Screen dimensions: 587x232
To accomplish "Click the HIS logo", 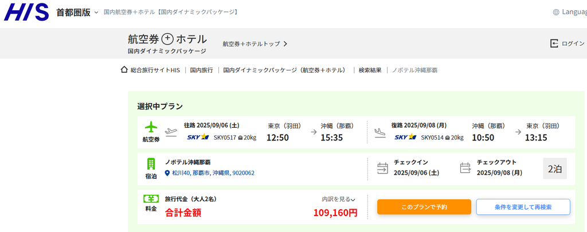I will click(26, 12).
